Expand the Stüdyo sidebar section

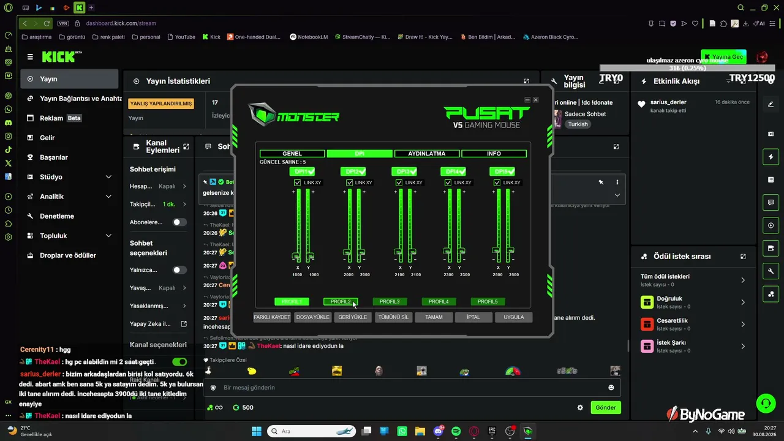[x=108, y=177]
